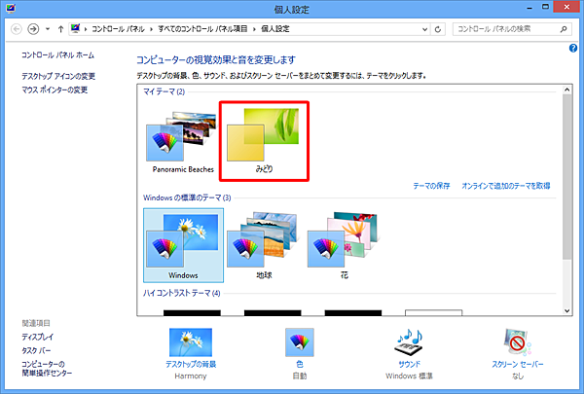Click the window system icon in title bar
The image size is (584, 394).
pyautogui.click(x=11, y=8)
